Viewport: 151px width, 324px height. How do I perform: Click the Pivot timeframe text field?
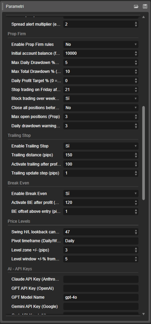[x=101, y=241]
